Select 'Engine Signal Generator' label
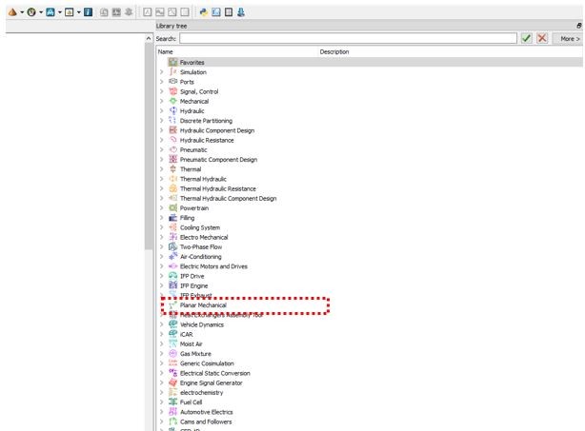This screenshot has height=431, width=585. (x=211, y=382)
